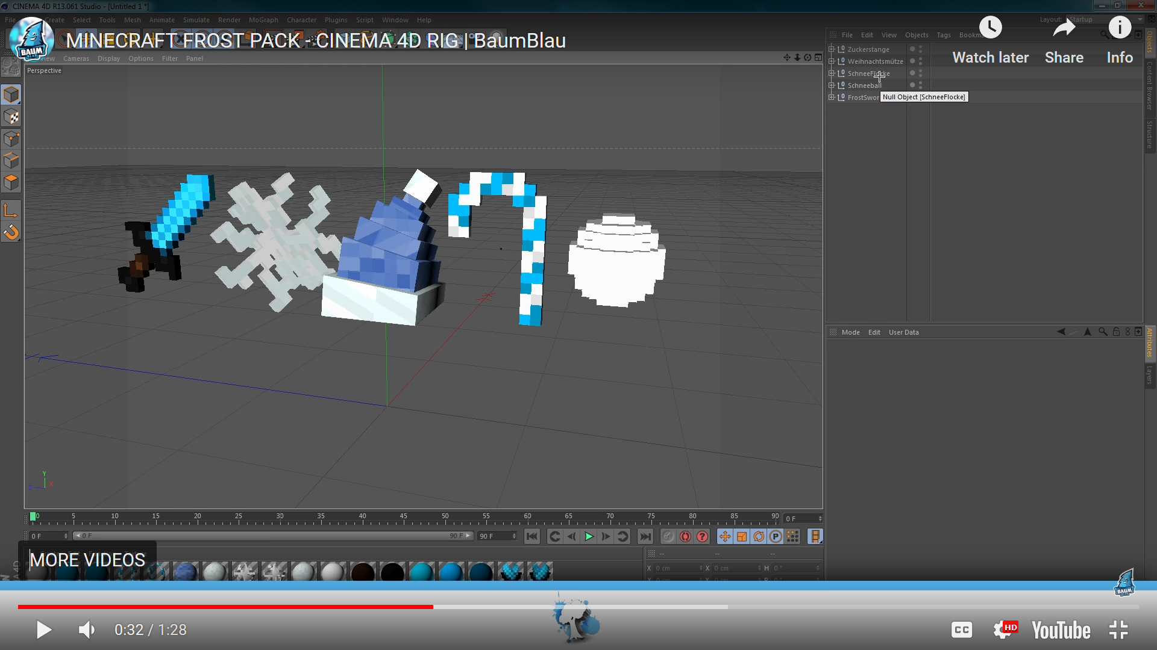Click Watch later button

click(991, 41)
